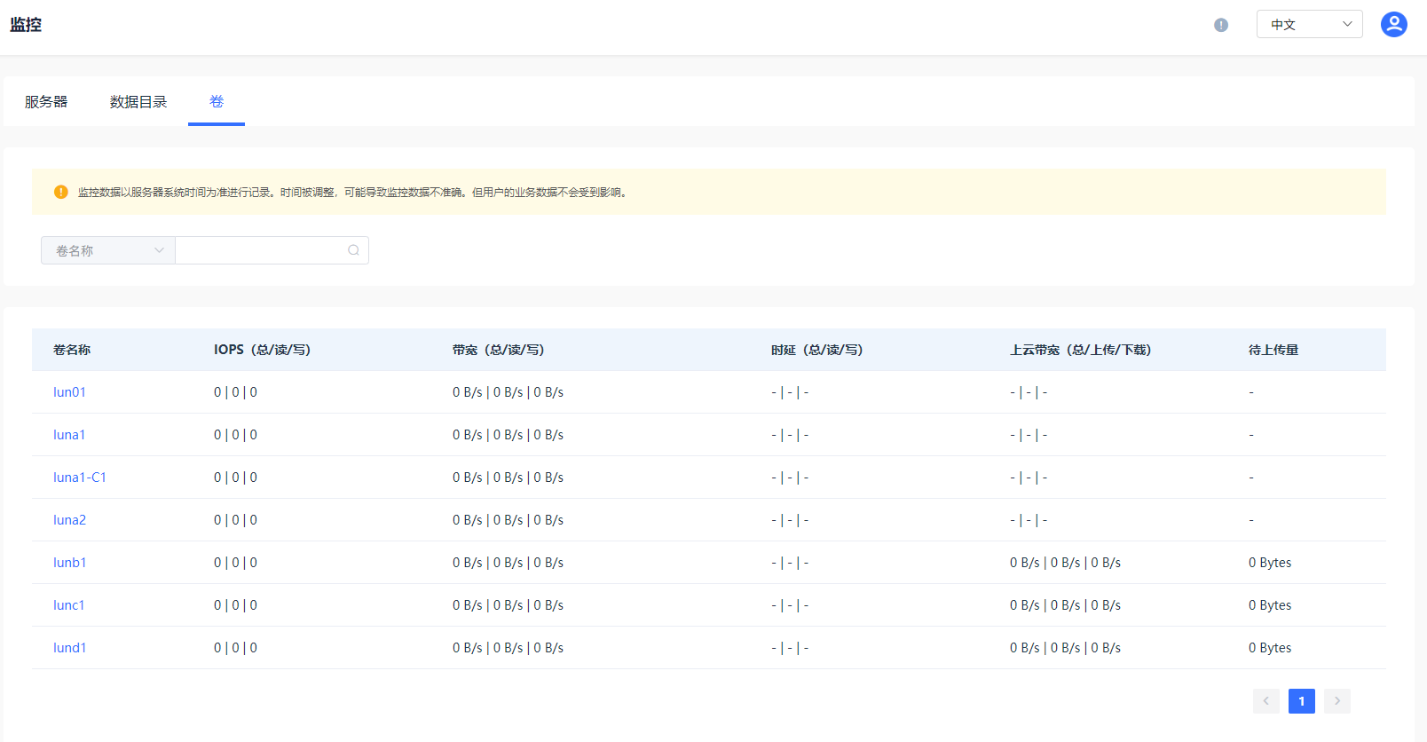Click the IOPS column header
The image size is (1427, 742).
click(262, 350)
